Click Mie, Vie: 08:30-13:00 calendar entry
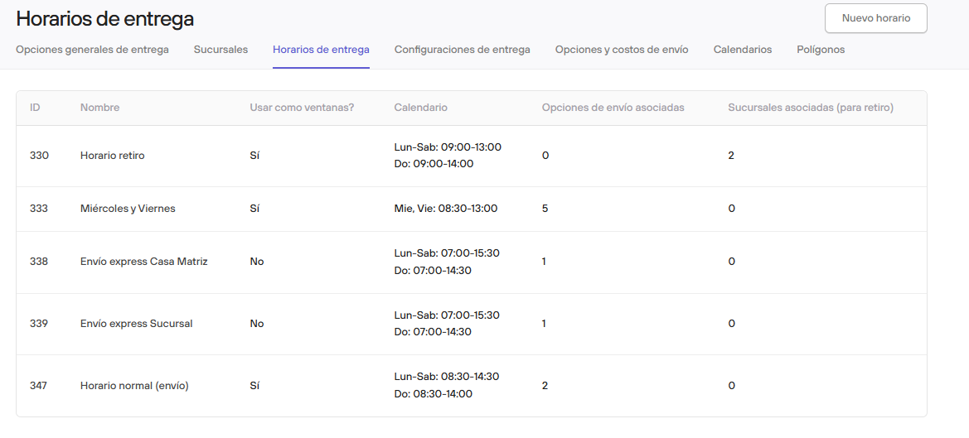969x438 pixels. click(x=446, y=209)
